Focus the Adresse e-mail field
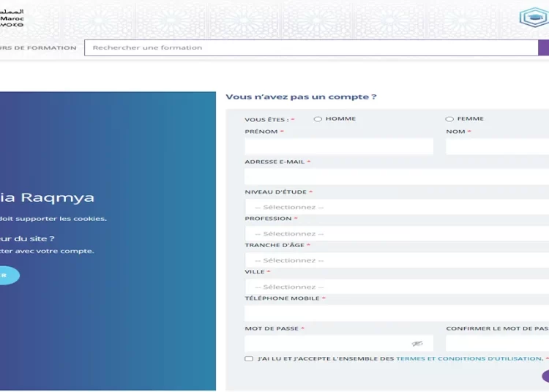This screenshot has height=392, width=549. tap(397, 176)
